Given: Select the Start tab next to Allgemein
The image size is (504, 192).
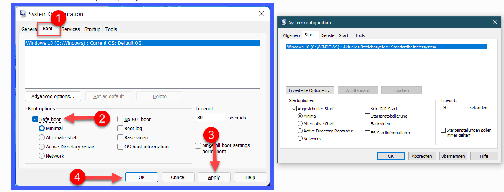Looking at the screenshot, I should (x=309, y=35).
